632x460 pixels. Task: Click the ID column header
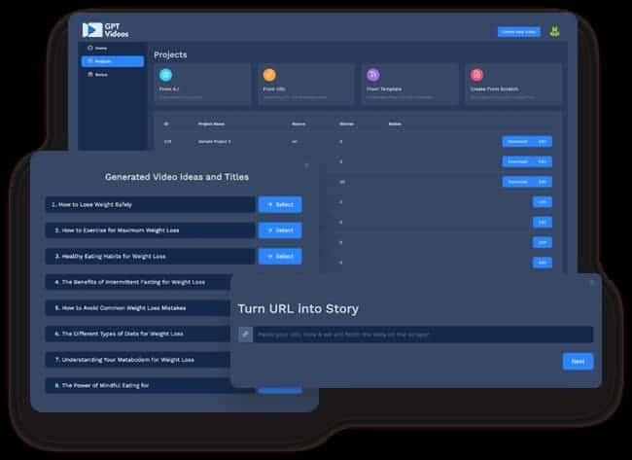(166, 124)
